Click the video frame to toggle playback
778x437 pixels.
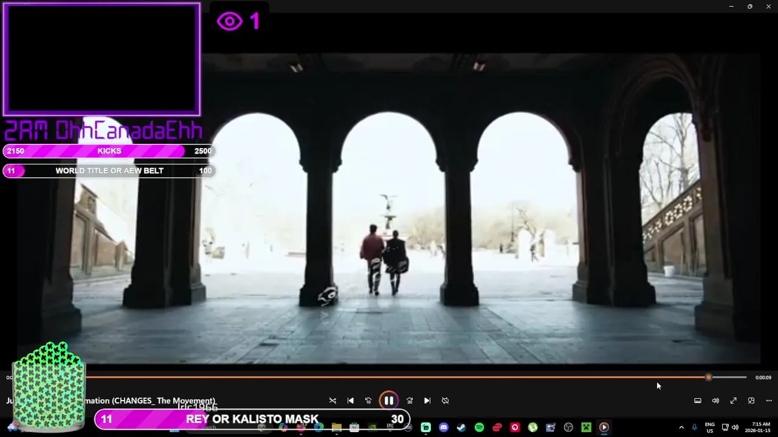point(389,208)
